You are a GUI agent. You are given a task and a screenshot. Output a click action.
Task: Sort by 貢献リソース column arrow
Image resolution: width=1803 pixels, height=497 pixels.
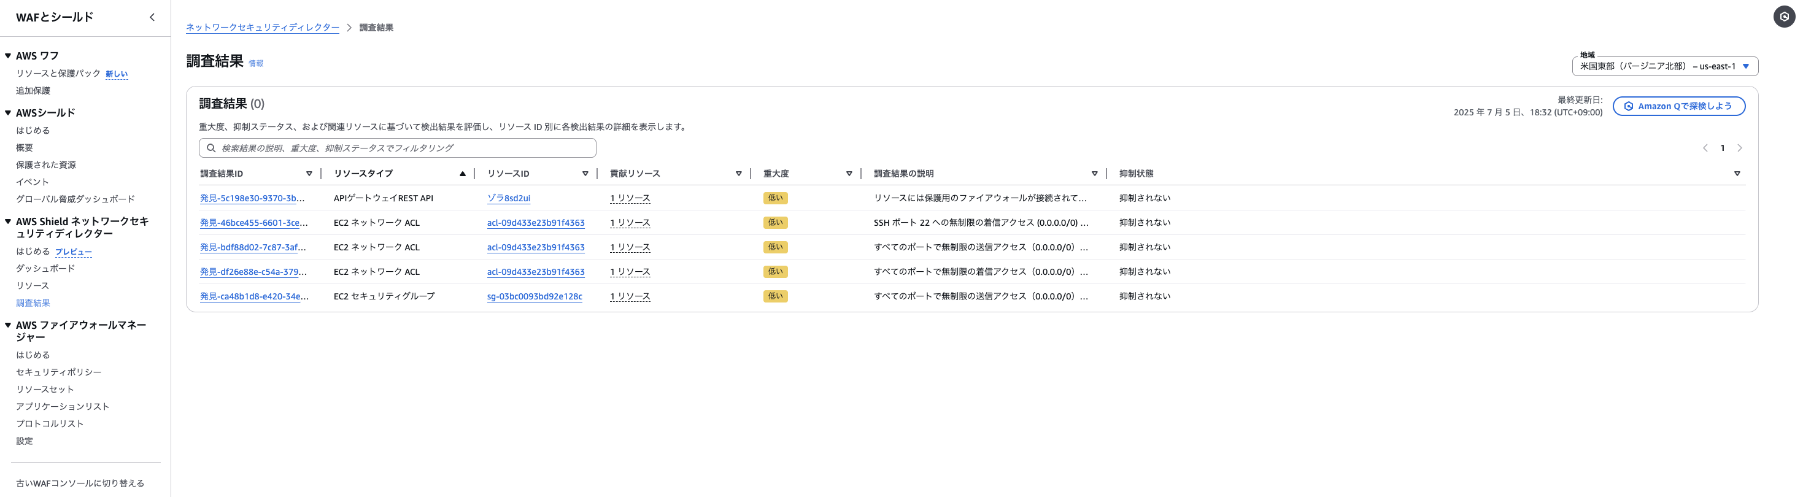click(738, 174)
